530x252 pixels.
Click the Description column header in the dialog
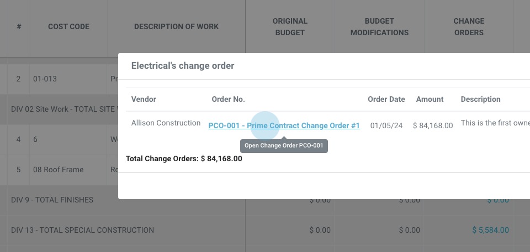pos(480,100)
